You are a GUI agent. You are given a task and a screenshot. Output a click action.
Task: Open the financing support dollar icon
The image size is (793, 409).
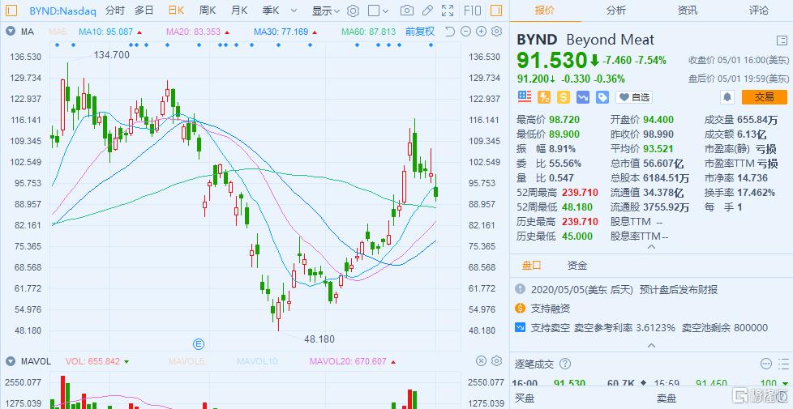coord(520,308)
